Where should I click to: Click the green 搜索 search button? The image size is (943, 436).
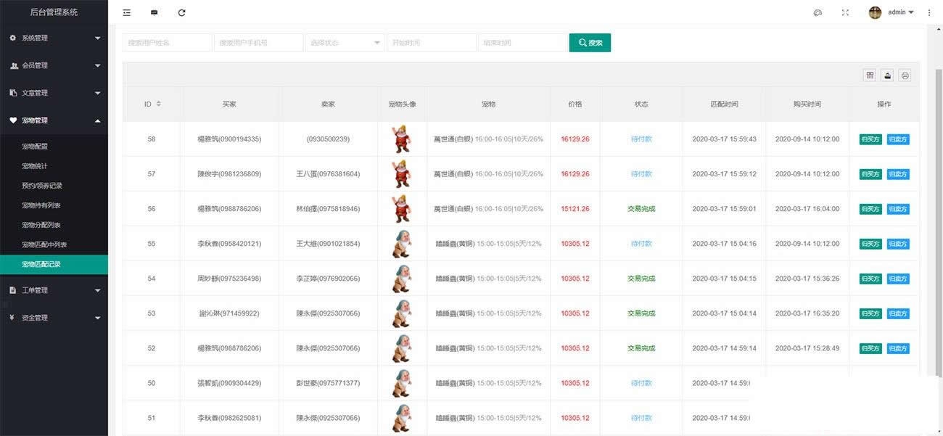(590, 43)
